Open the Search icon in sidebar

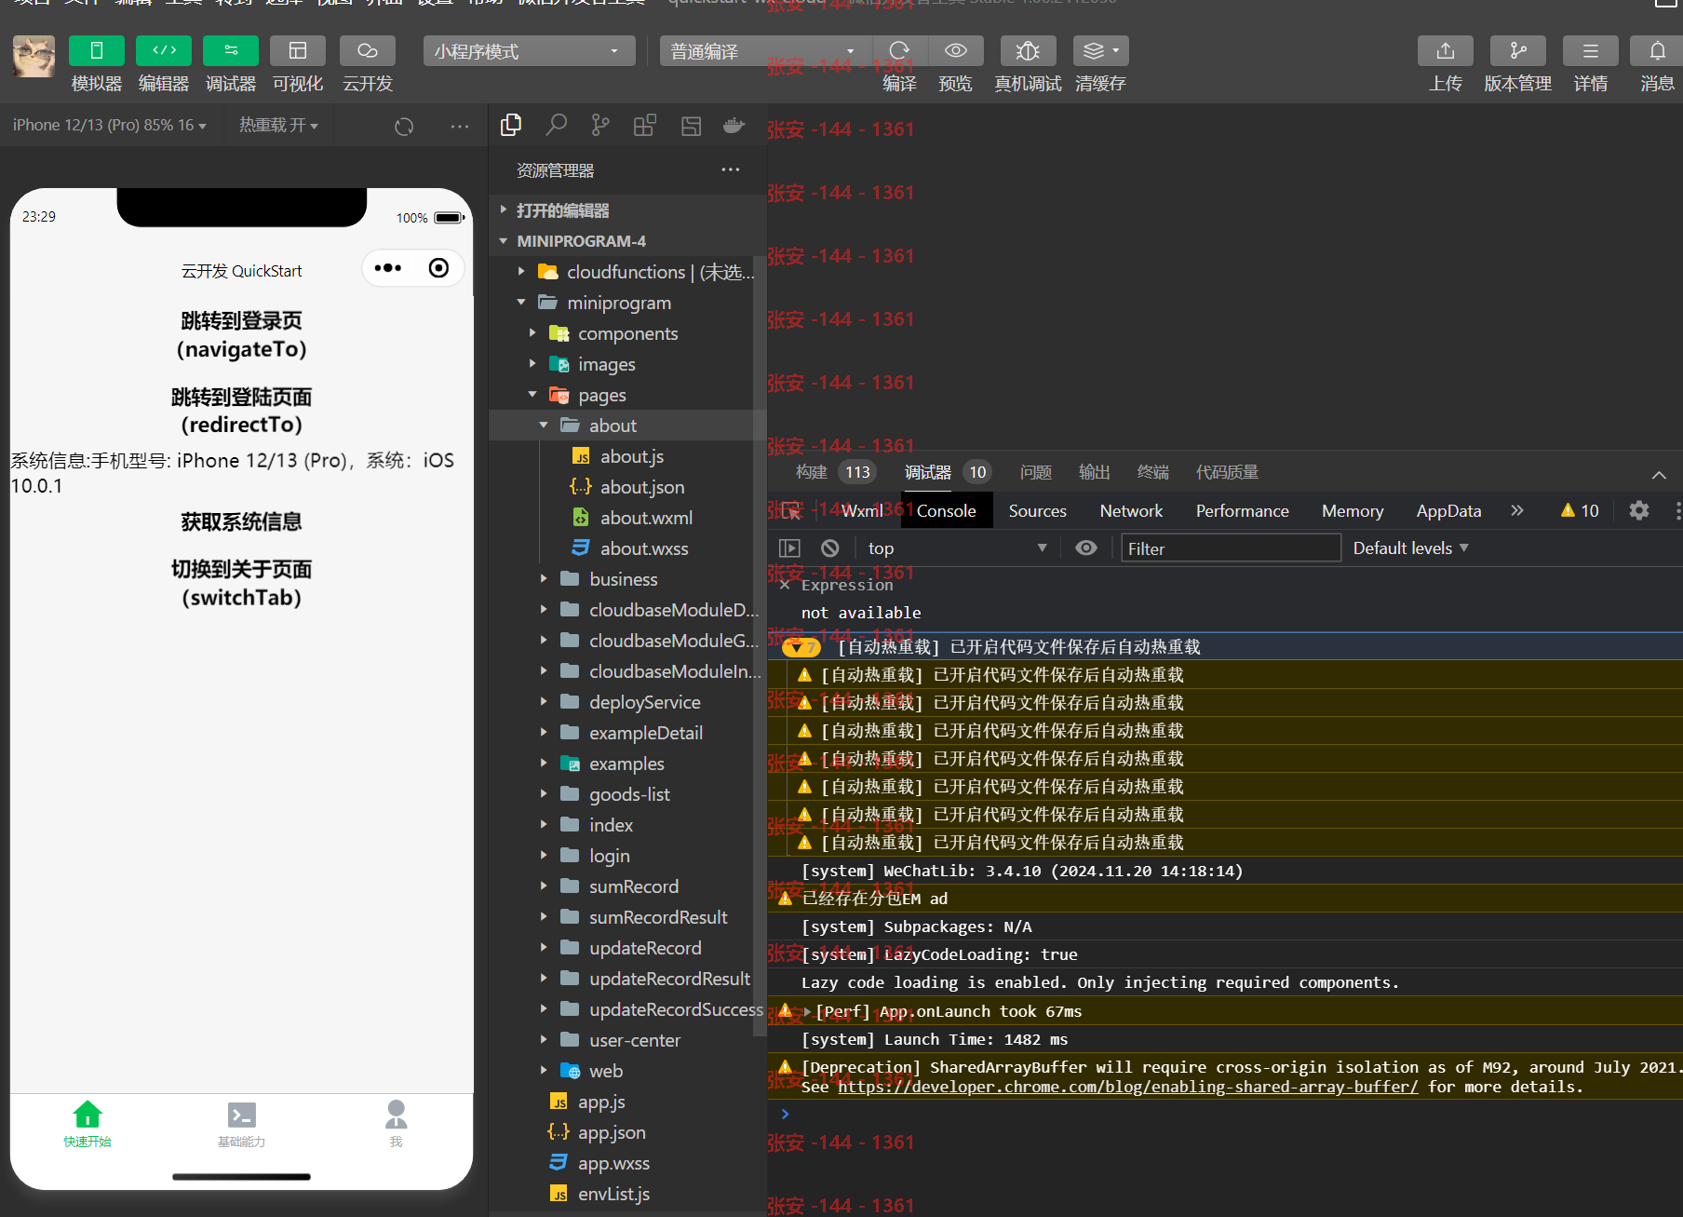556,125
